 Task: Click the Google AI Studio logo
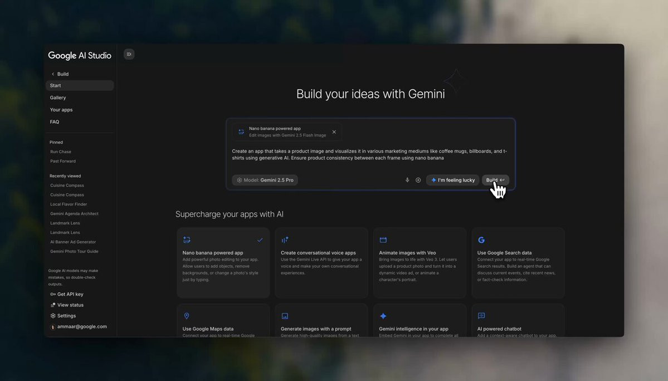(80, 55)
